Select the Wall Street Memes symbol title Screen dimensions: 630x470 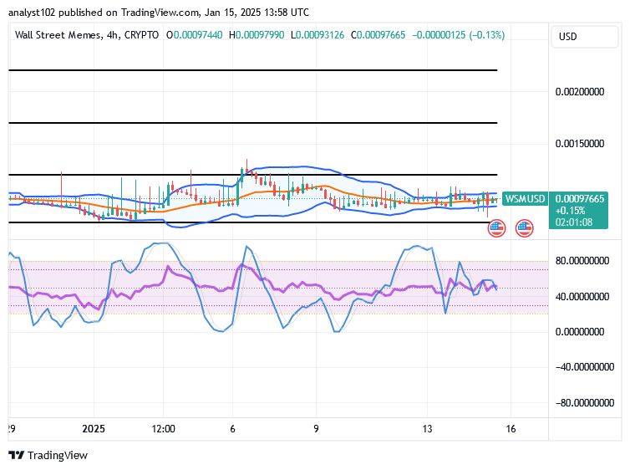[58, 35]
